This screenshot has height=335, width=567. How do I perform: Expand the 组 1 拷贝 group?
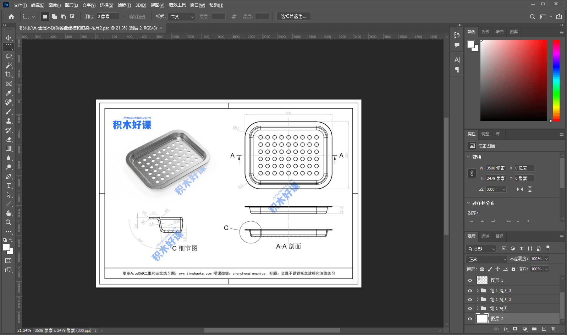[478, 308]
